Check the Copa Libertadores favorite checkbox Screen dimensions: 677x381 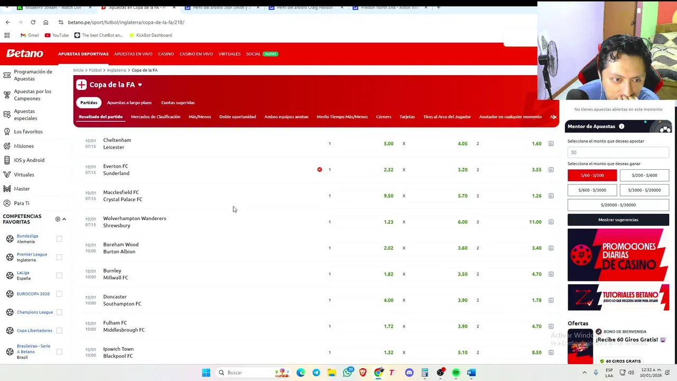pyautogui.click(x=59, y=330)
